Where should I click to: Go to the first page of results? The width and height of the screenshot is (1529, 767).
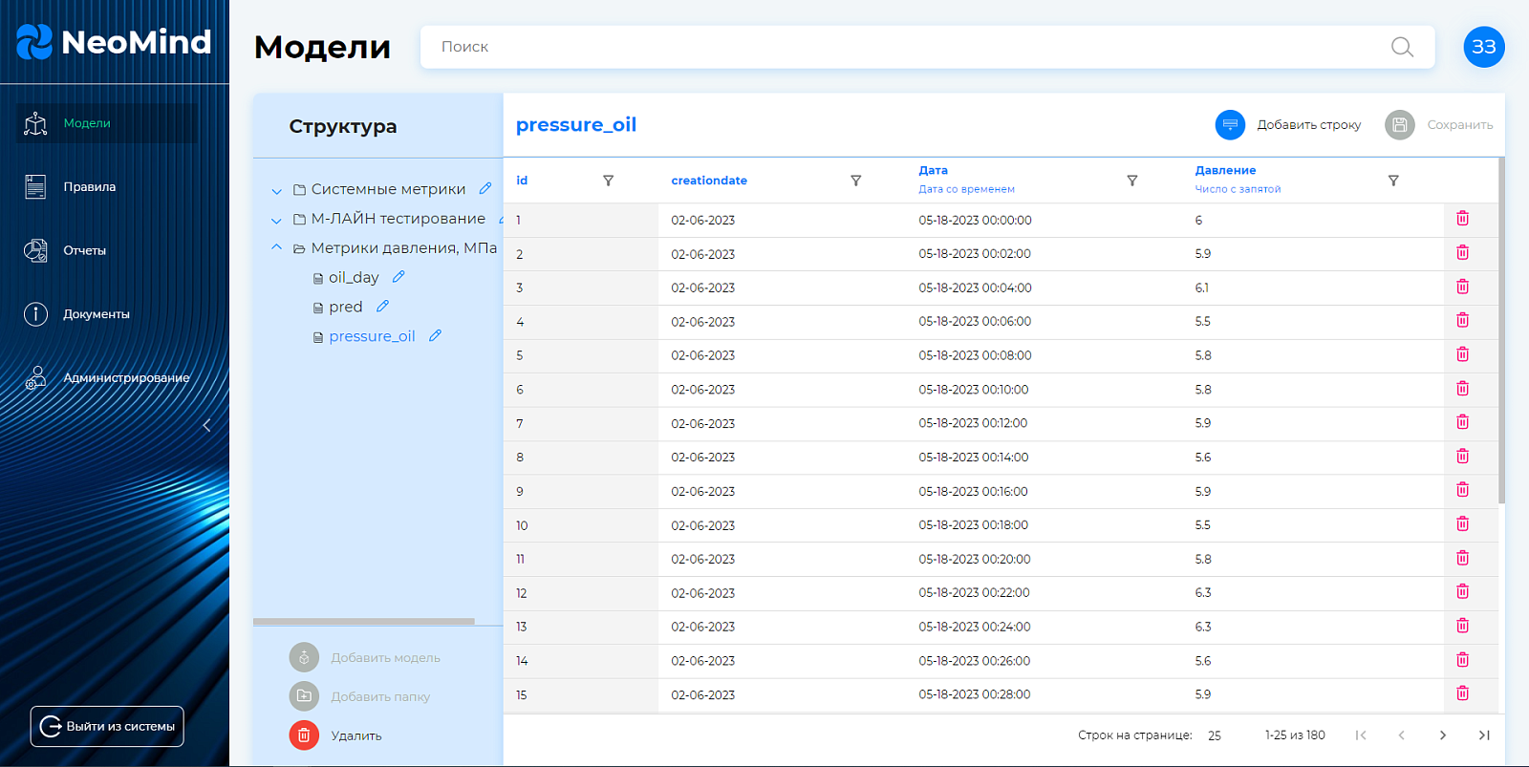(1361, 735)
